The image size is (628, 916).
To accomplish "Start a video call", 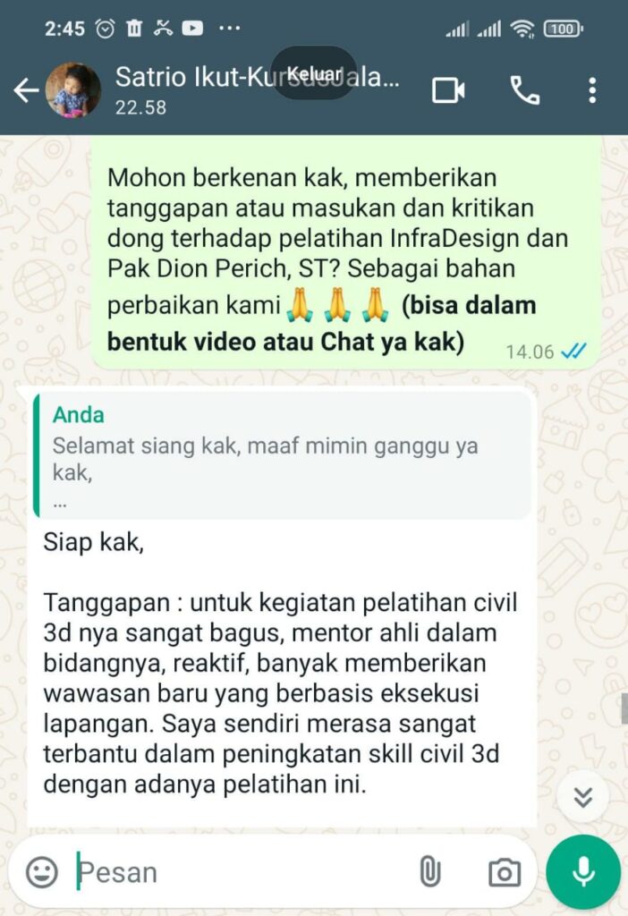I will 449,90.
